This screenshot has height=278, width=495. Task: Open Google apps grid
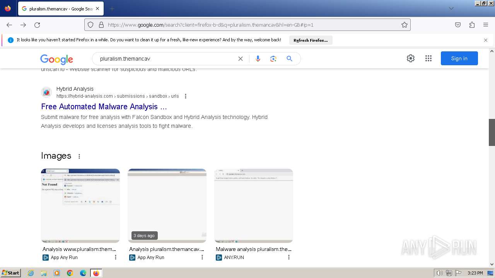tap(428, 58)
